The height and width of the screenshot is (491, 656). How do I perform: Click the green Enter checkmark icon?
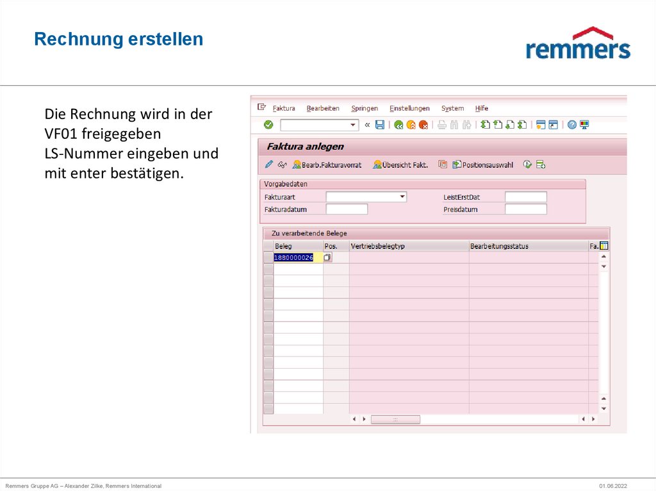267,124
